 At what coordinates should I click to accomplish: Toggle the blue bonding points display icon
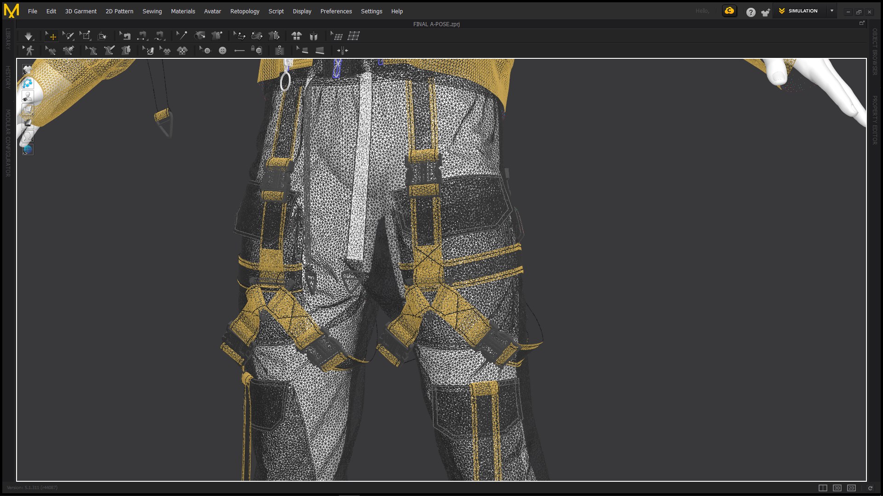pos(28,83)
